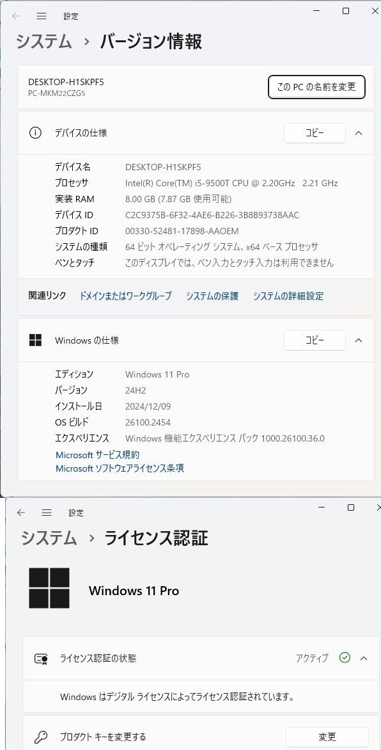Click the product key icon
The height and width of the screenshot is (750, 381).
(41, 737)
